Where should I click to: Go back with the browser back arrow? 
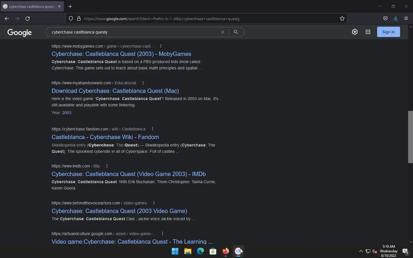pyautogui.click(x=7, y=19)
